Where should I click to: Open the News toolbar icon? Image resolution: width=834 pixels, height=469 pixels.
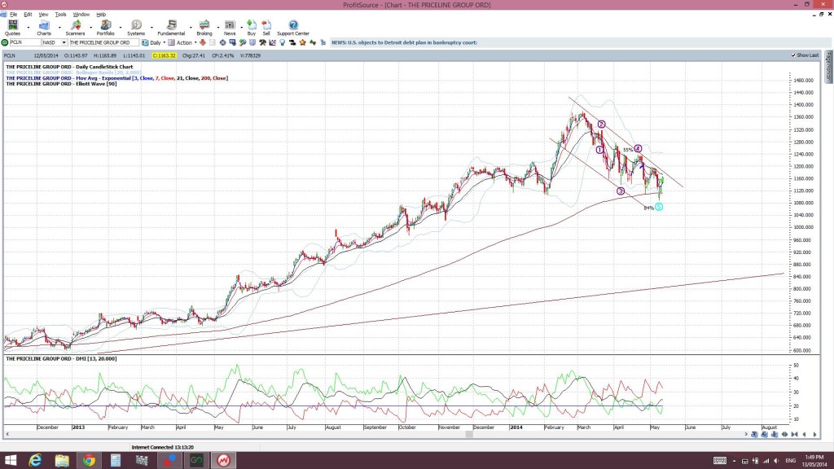pyautogui.click(x=230, y=25)
